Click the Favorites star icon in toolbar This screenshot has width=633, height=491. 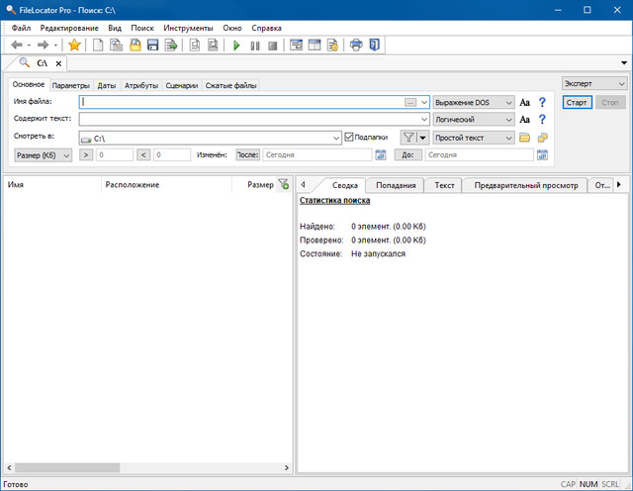pyautogui.click(x=74, y=45)
